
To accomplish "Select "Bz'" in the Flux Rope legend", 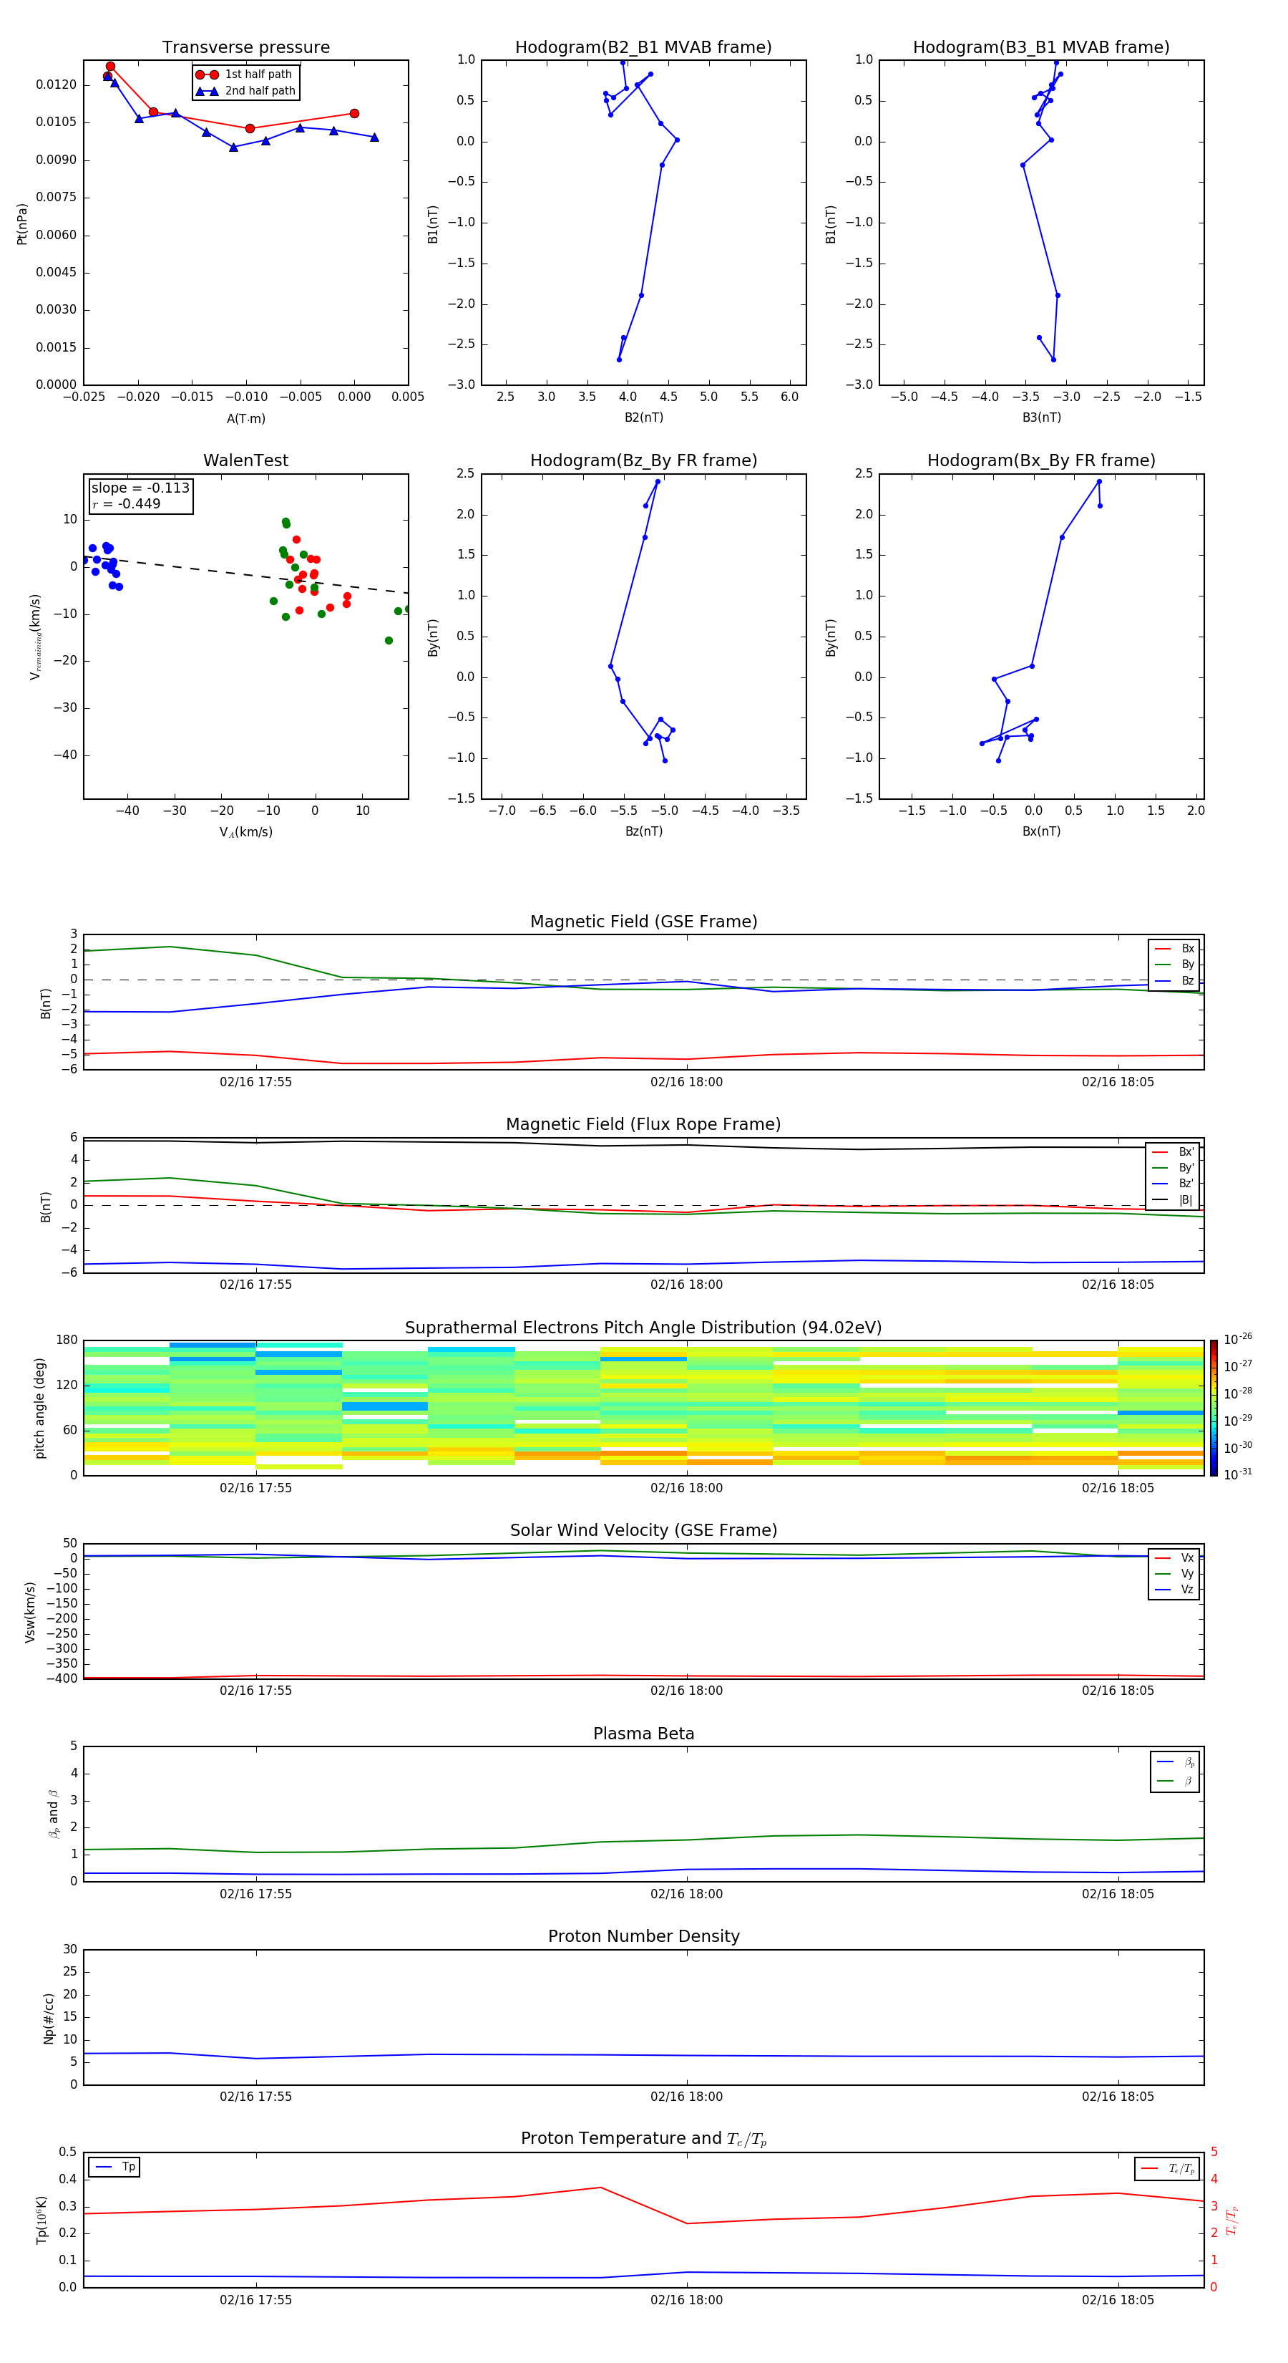I will (1174, 1184).
